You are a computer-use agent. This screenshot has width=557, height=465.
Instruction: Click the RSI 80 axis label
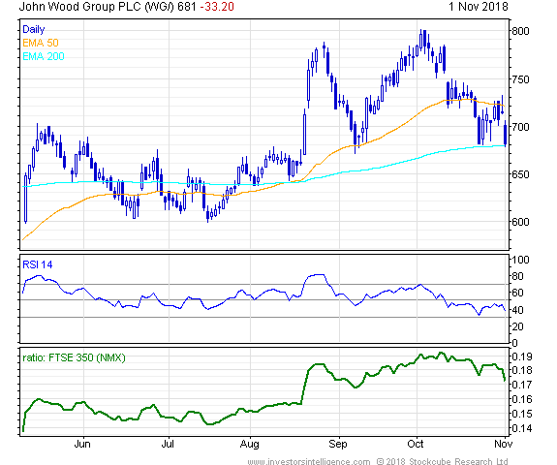tap(517, 276)
